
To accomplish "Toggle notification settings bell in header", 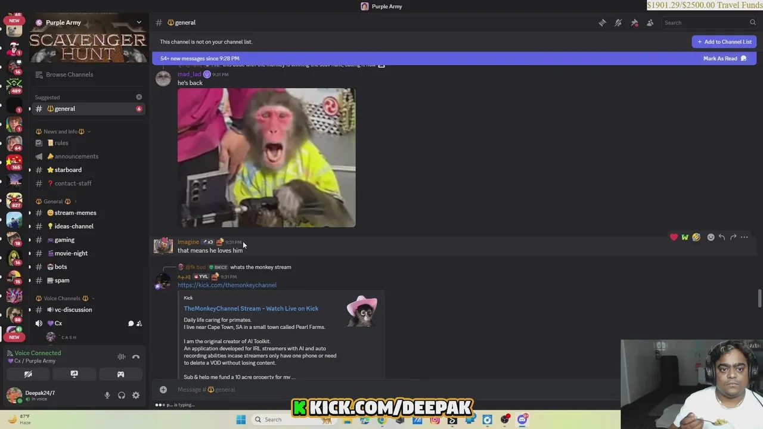I will [618, 23].
